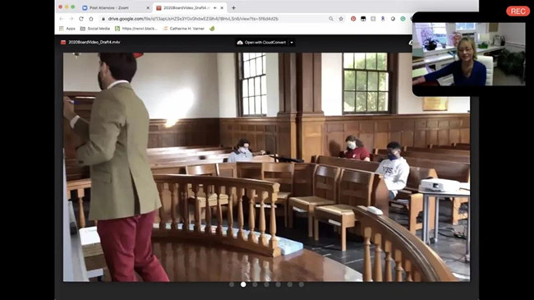Open the Pinterest extension icon
This screenshot has width=534, height=300.
(x=353, y=19)
